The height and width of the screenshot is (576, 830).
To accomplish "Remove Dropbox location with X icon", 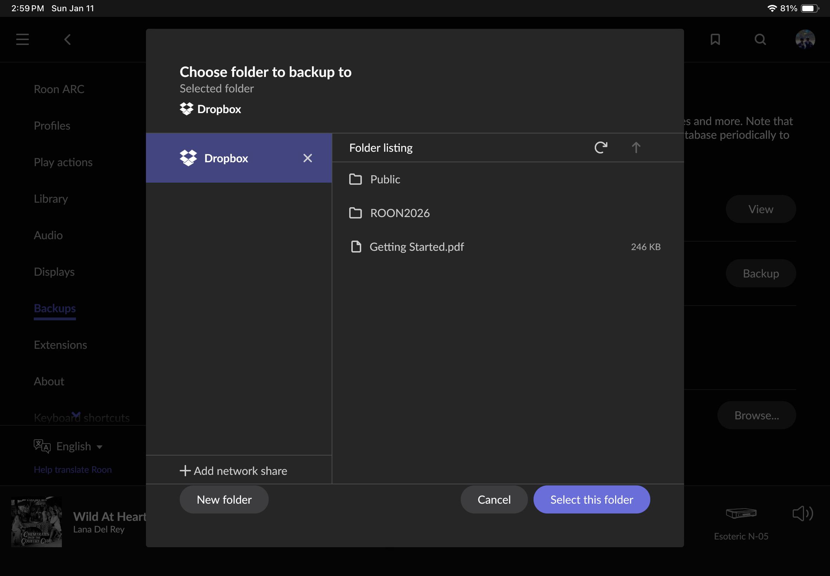I will click(x=307, y=158).
